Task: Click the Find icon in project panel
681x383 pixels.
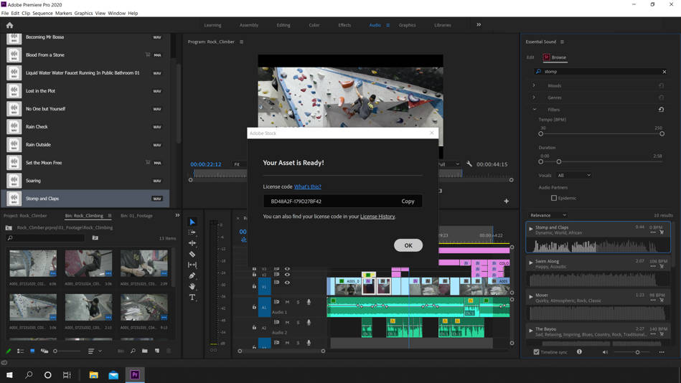Action: pyautogui.click(x=133, y=351)
